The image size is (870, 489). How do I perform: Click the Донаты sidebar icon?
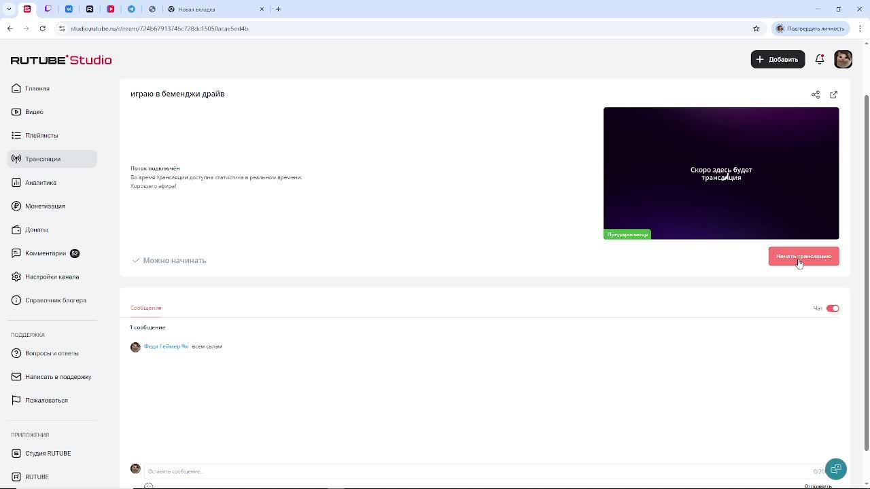coord(16,230)
